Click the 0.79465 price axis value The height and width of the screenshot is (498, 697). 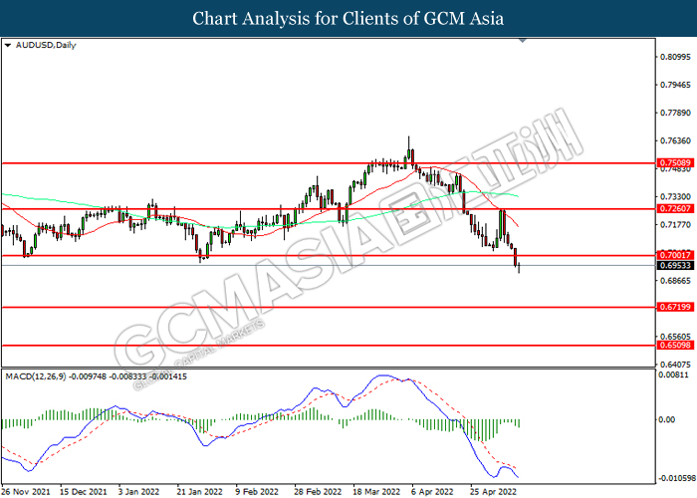point(676,85)
